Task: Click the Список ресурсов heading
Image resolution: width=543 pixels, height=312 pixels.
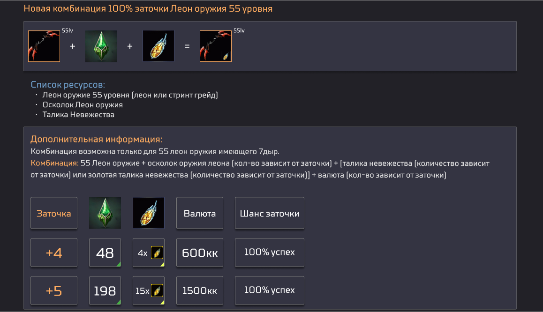Action: pyautogui.click(x=68, y=85)
